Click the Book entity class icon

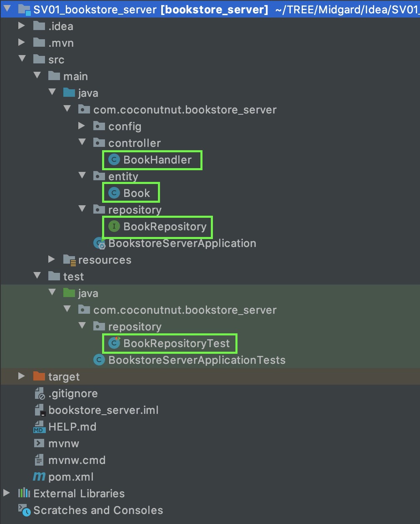[114, 193]
